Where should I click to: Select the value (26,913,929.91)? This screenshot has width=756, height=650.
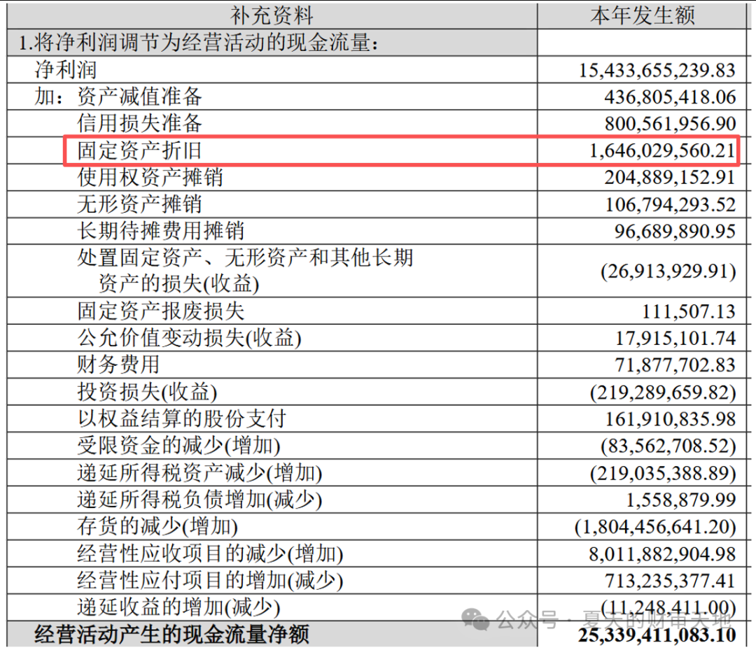pos(668,271)
